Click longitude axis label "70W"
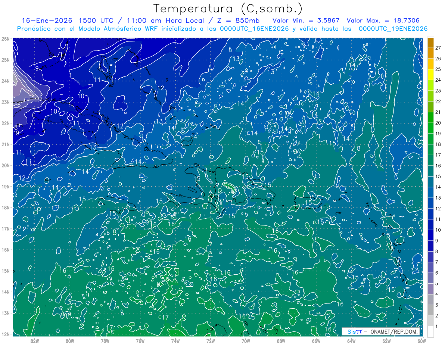The height and width of the screenshot is (346, 448). tap(246, 341)
